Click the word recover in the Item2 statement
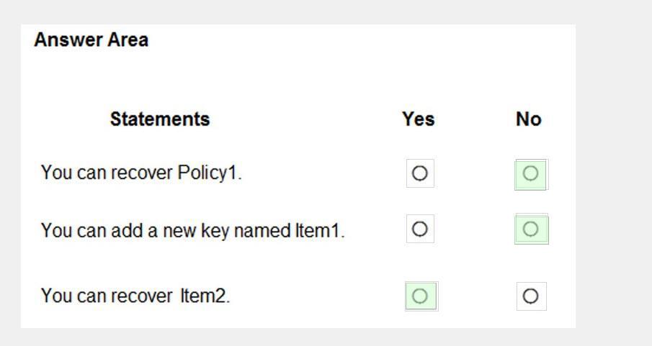The height and width of the screenshot is (346, 652). pos(142,296)
